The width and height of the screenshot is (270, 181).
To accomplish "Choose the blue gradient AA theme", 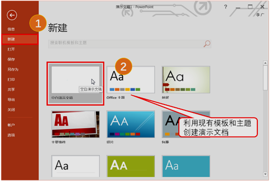I will click(130, 124).
